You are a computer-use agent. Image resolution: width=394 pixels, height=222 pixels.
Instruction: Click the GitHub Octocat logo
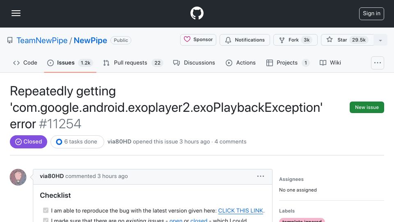pyautogui.click(x=197, y=13)
